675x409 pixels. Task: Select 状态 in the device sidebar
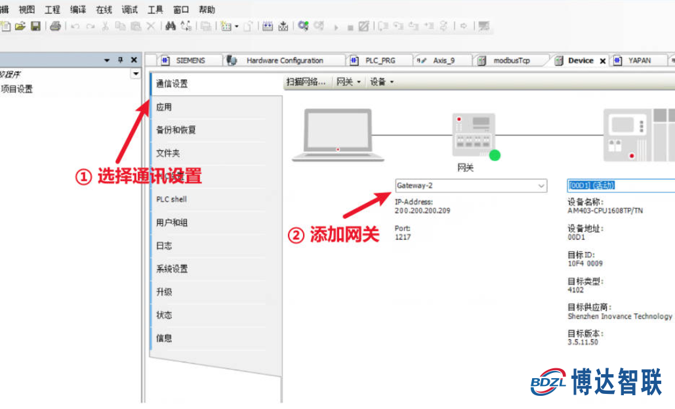[x=216, y=315]
